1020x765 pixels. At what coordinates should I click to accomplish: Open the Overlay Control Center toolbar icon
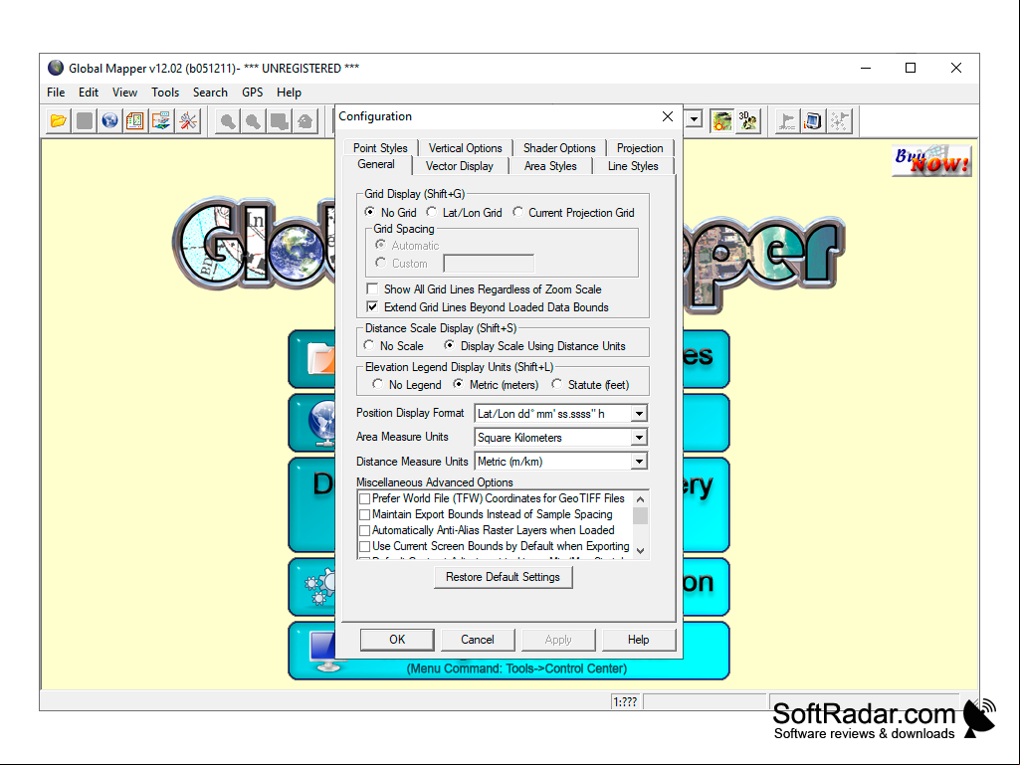(136, 121)
